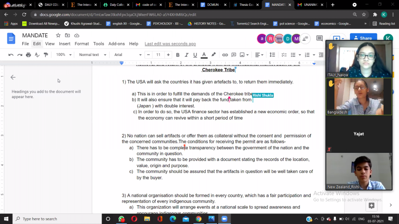Show more bookmarks chevron
This screenshot has width=399, height=224.
tap(365, 24)
